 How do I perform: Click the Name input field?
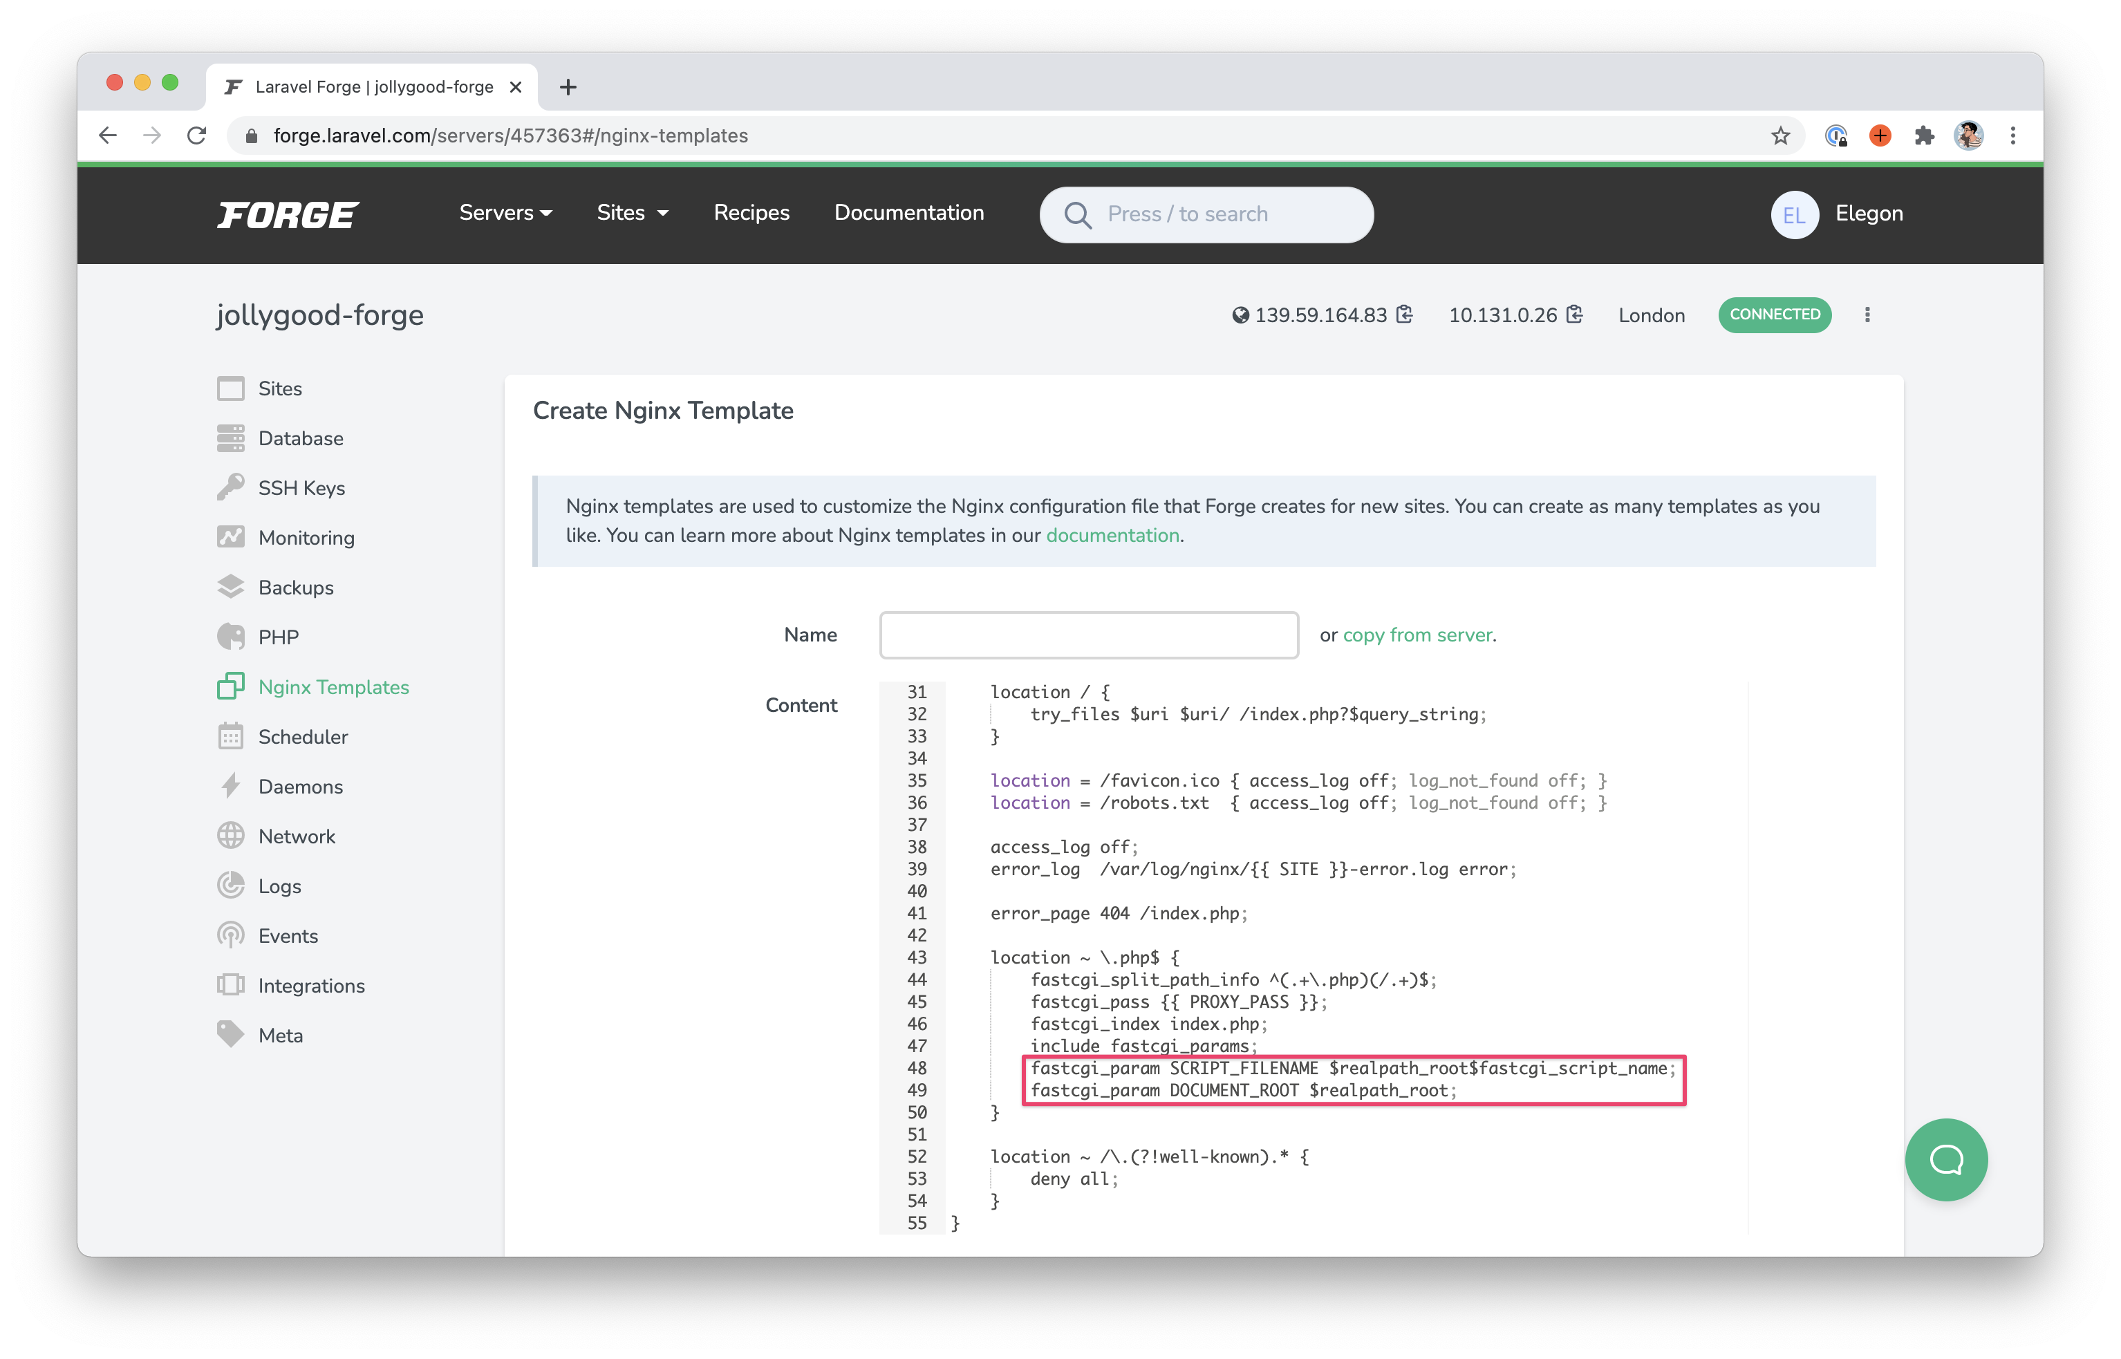click(1088, 634)
